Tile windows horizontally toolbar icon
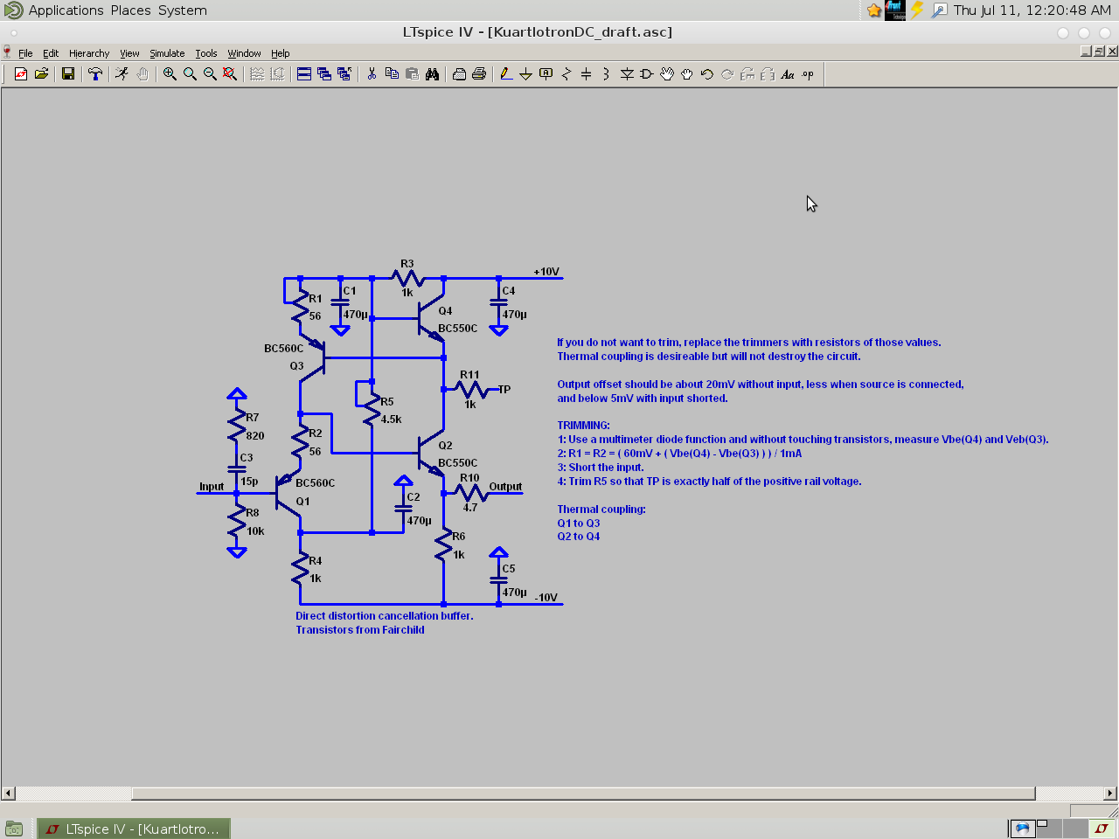 tap(304, 74)
